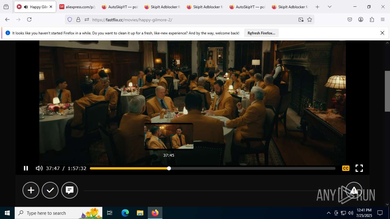
Task: Switch to first SkipIt Adblocker tab
Action: [x=162, y=7]
